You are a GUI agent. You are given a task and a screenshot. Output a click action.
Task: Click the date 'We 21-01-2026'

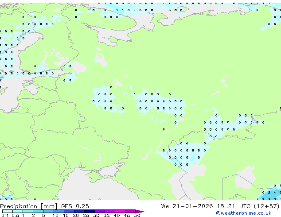pos(187,206)
